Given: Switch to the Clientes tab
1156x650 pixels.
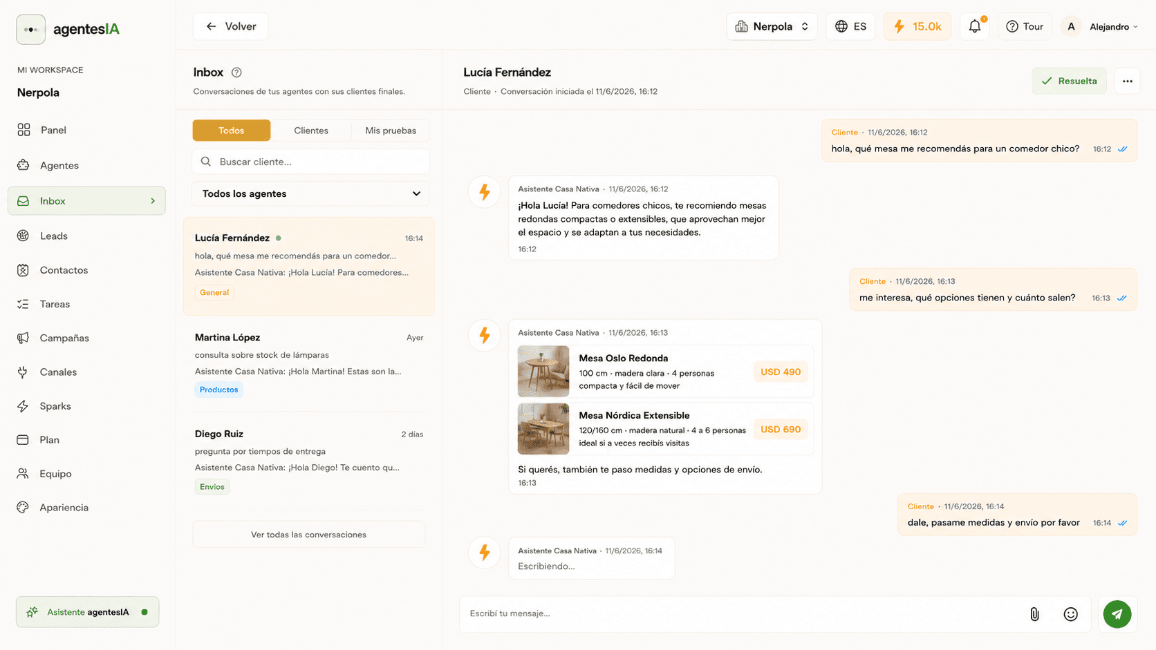Looking at the screenshot, I should [311, 131].
